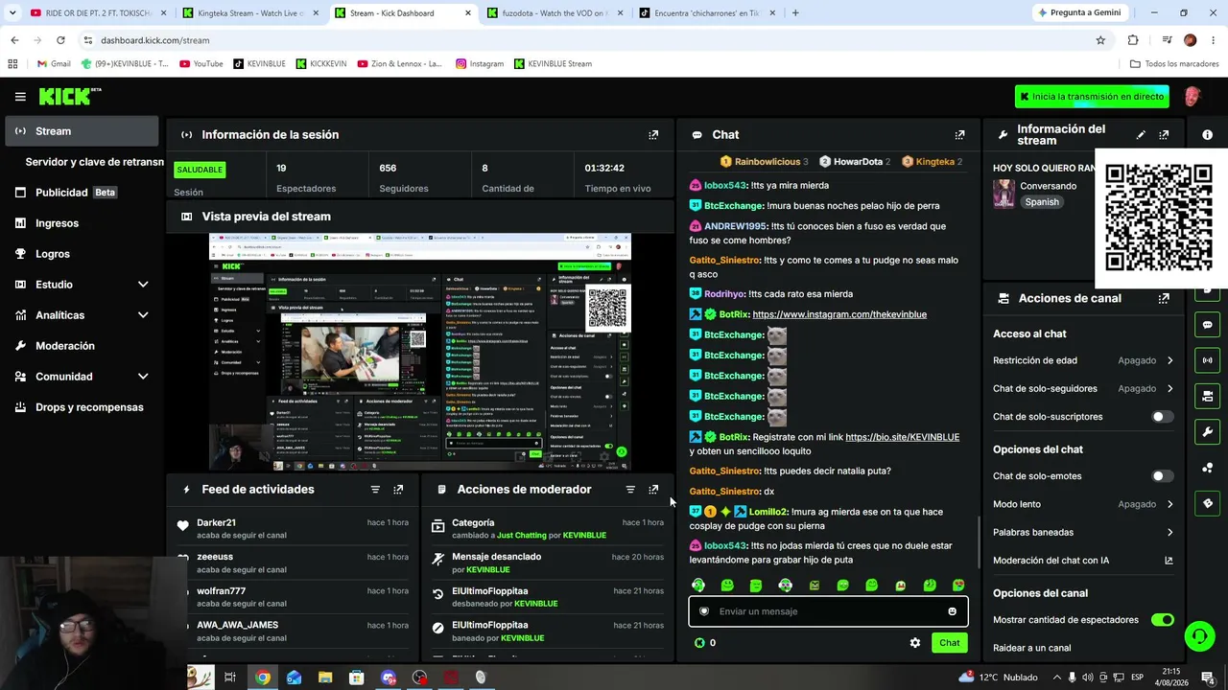Open the Windows notification center icon
Viewport: 1228px width, 690px height.
click(x=1209, y=678)
